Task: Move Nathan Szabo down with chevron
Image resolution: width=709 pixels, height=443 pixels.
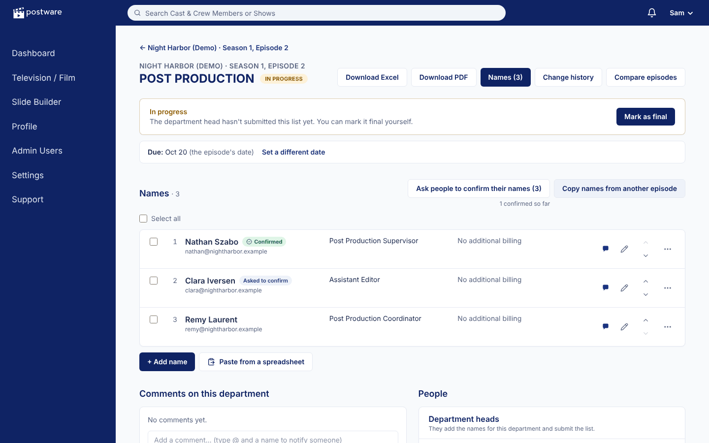Action: [645, 256]
